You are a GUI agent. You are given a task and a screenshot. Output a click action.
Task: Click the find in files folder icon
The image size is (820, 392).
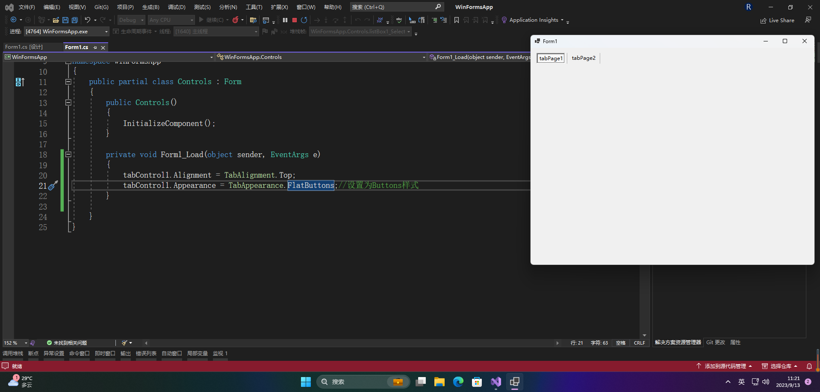(253, 20)
